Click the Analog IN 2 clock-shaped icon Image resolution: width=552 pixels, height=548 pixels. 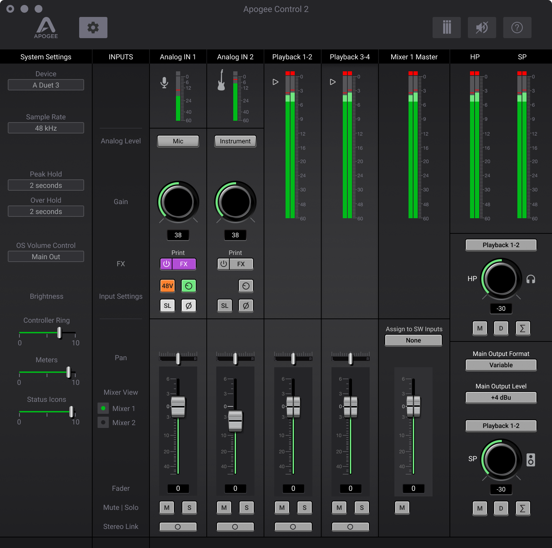[246, 286]
